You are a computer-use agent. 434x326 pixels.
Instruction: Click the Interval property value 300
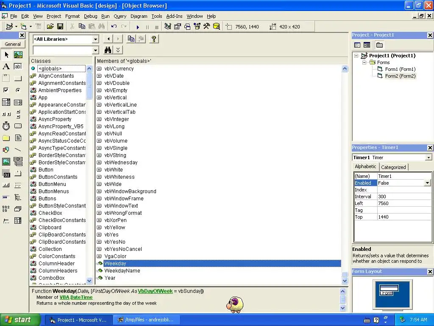tap(404, 197)
